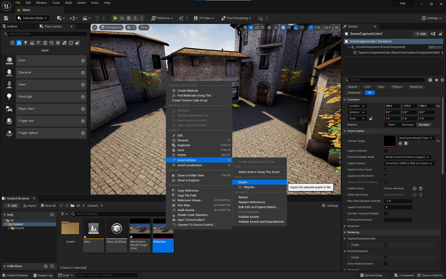Click the Trigger Box help icon

pos(83,121)
